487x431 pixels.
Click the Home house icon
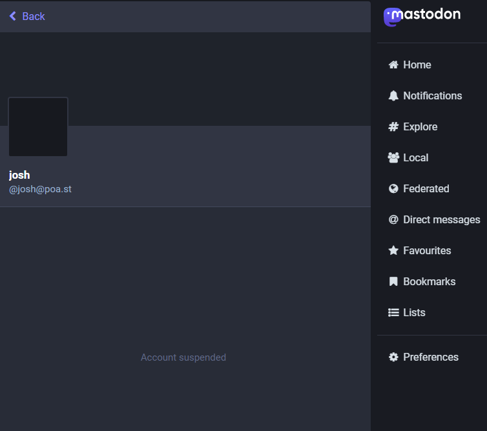(393, 65)
